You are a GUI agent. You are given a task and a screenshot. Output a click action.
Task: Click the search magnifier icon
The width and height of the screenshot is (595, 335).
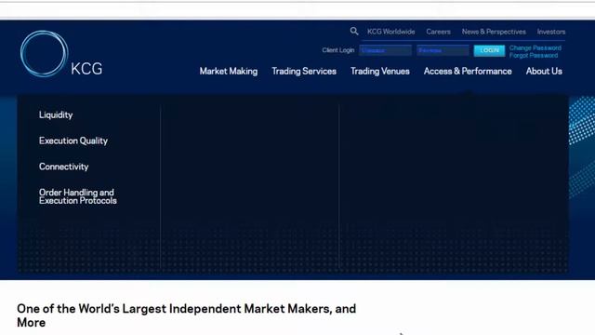point(354,31)
